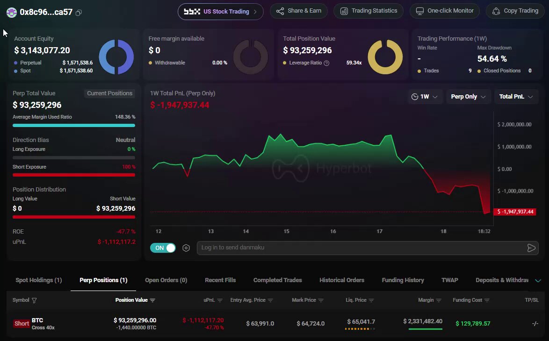This screenshot has height=341, width=549.
Task: Click the Share & Earn button
Action: (x=299, y=11)
